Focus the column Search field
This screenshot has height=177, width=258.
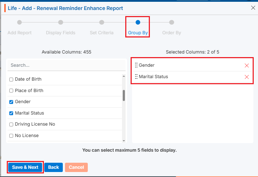coord(66,65)
